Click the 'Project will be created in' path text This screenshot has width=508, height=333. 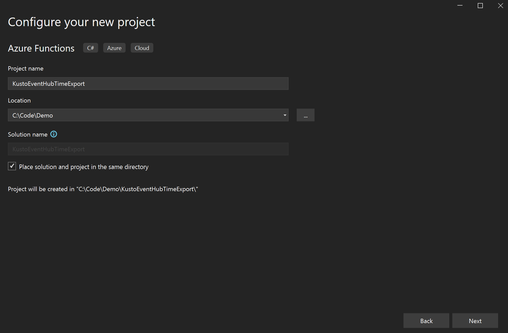tap(103, 189)
